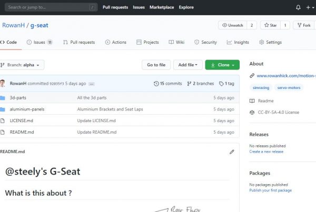This screenshot has width=316, height=212.
Task: Open the latest commit hash 92035f3
Action: click(x=57, y=84)
